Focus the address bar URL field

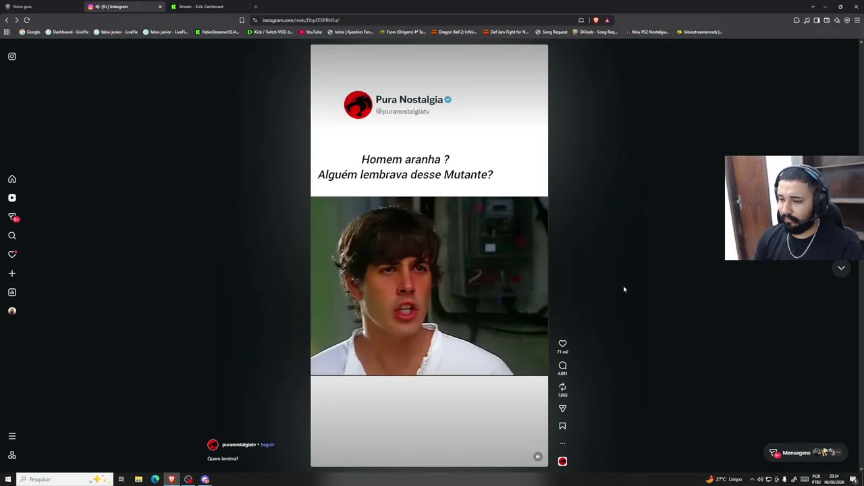click(412, 20)
